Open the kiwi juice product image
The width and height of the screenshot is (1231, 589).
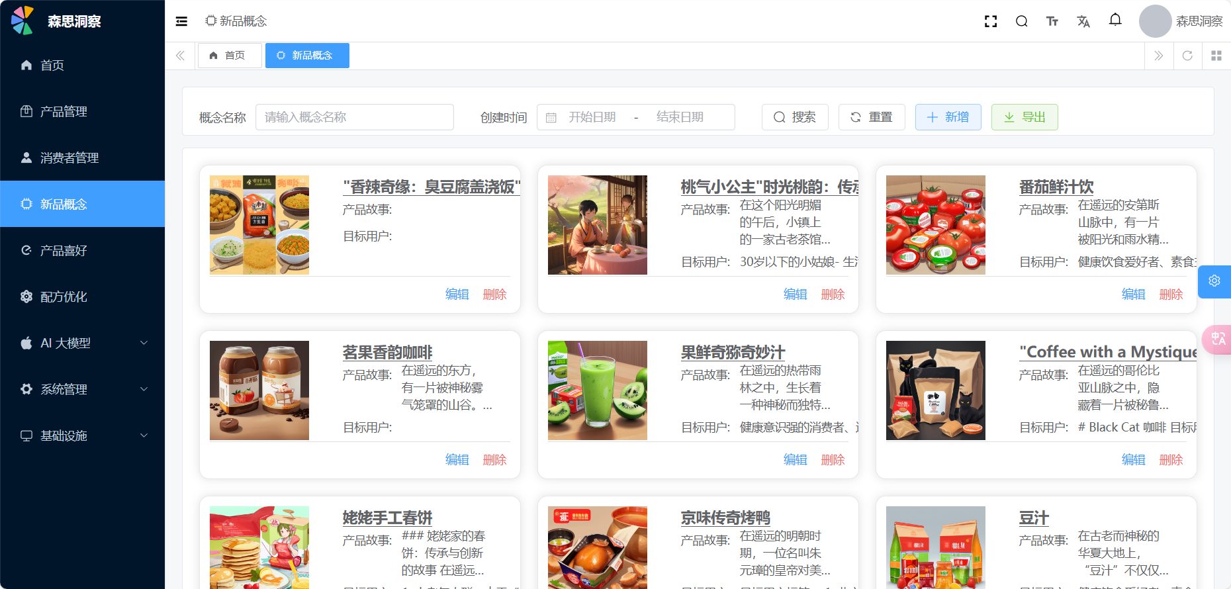[598, 390]
